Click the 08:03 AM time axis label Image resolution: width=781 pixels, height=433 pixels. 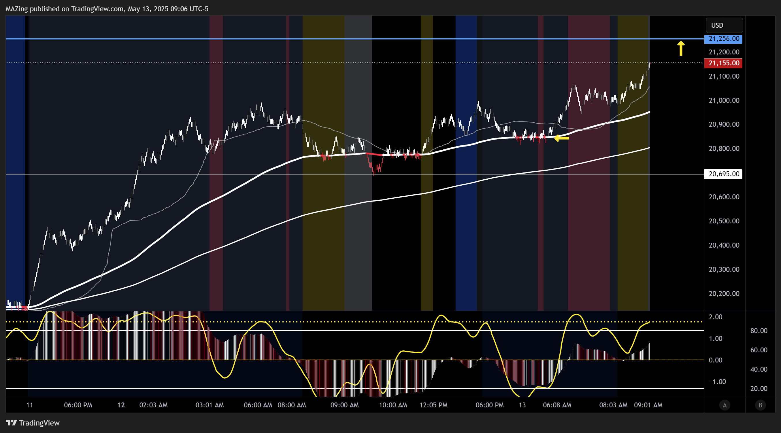coord(613,405)
